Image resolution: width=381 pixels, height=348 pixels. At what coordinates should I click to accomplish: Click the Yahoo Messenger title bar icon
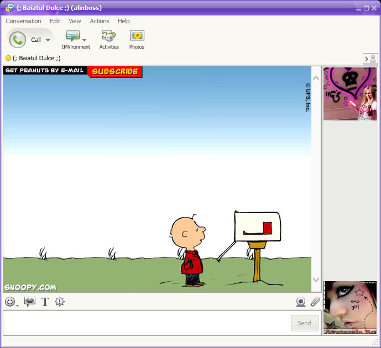point(10,8)
